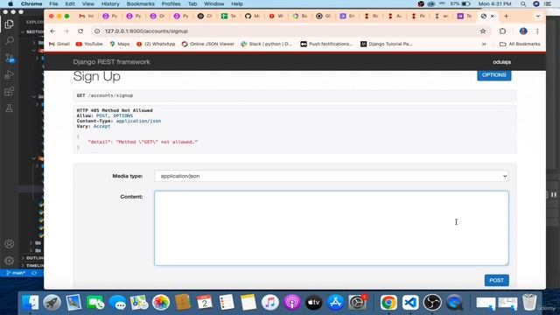Image resolution: width=560 pixels, height=315 pixels.
Task: Open the WhatsApp bookmark
Action: (156, 44)
